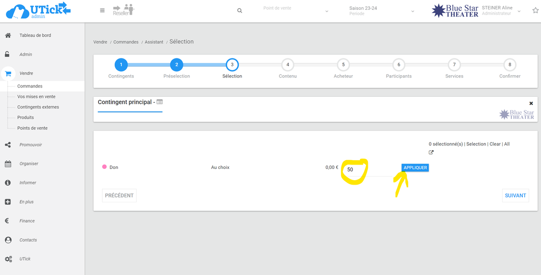Expand the Point de vente dropdown
This screenshot has height=275, width=541.
pos(327,11)
